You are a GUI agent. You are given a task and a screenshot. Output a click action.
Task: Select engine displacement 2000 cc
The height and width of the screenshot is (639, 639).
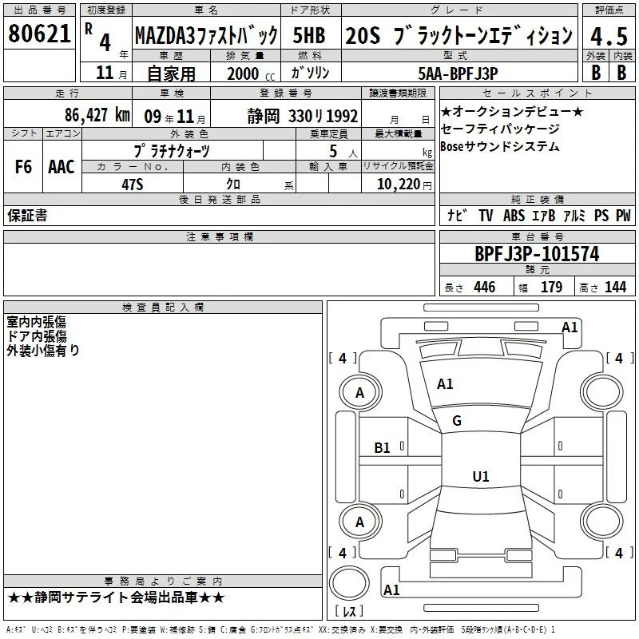[251, 73]
